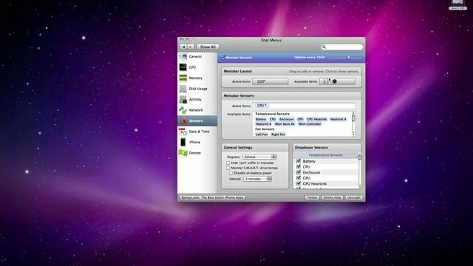Select the Right Fan sensor token
The image size is (473, 266).
click(278, 134)
